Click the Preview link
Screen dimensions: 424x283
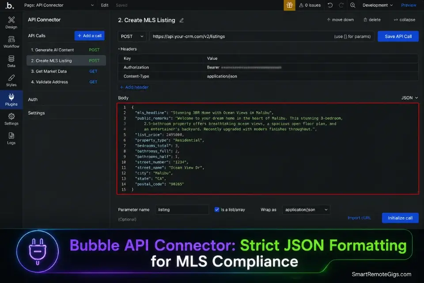coord(409,5)
